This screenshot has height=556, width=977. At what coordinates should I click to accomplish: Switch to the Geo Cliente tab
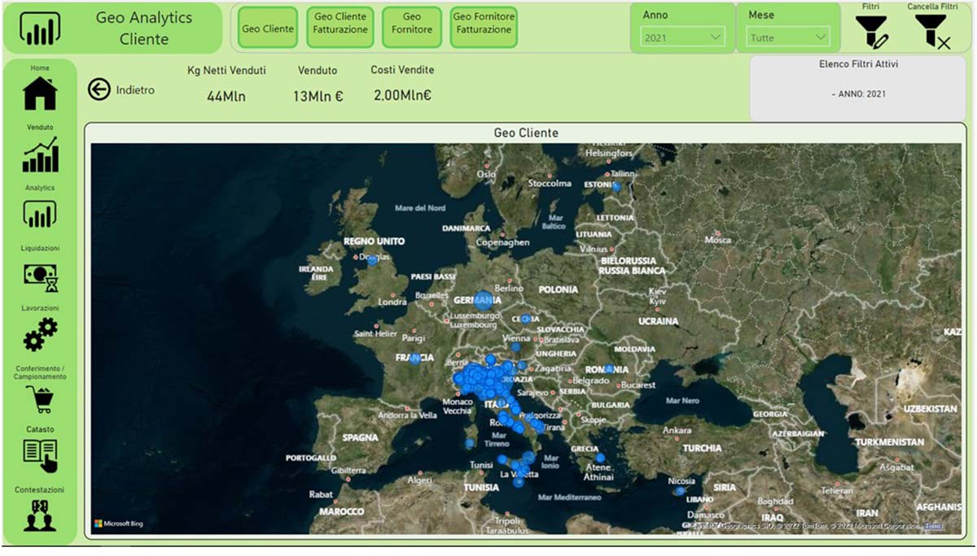pyautogui.click(x=268, y=29)
